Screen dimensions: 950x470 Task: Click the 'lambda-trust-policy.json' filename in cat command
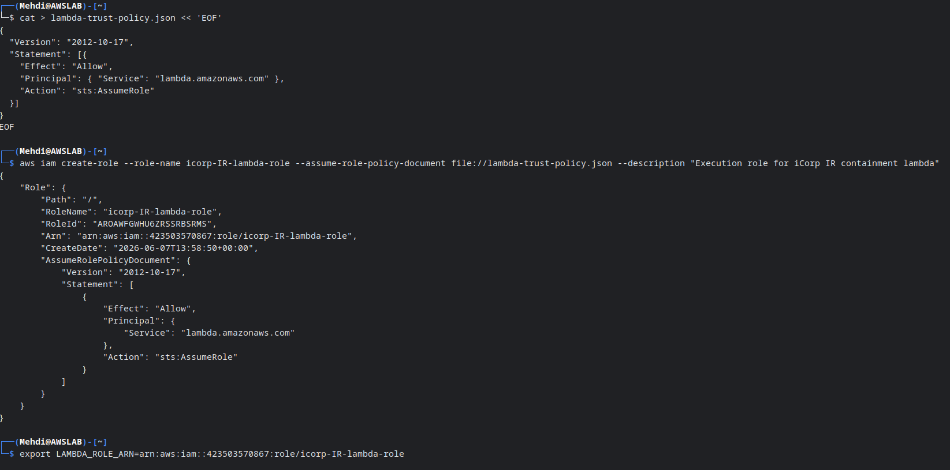(113, 18)
